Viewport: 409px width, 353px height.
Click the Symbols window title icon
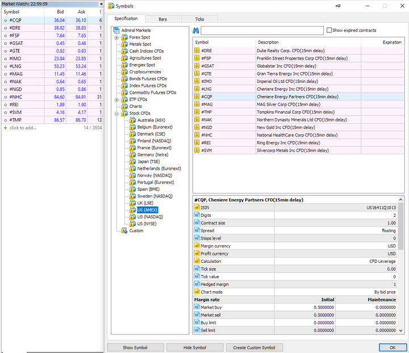(x=111, y=6)
